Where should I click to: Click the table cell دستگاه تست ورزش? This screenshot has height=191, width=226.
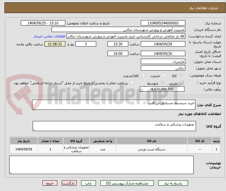[x=152, y=149]
